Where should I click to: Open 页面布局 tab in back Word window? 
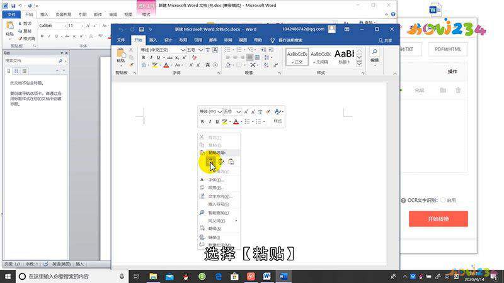(x=64, y=14)
